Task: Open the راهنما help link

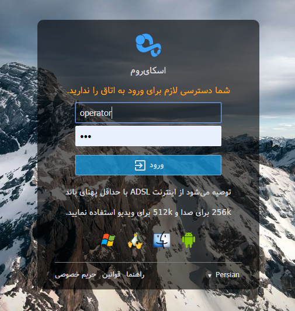Action: click(136, 275)
